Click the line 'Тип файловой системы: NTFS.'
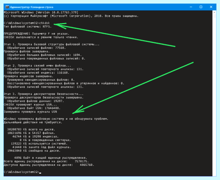 click(x=28, y=27)
